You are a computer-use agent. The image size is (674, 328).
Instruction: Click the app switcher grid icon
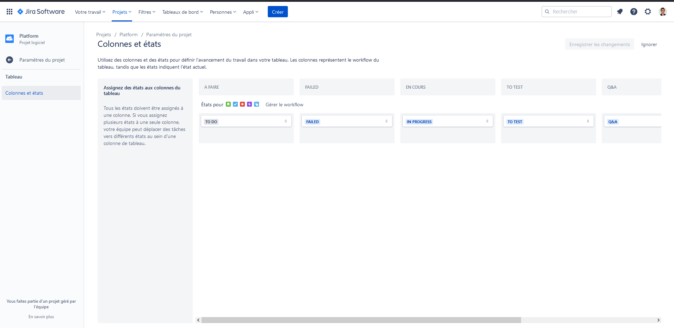[10, 11]
